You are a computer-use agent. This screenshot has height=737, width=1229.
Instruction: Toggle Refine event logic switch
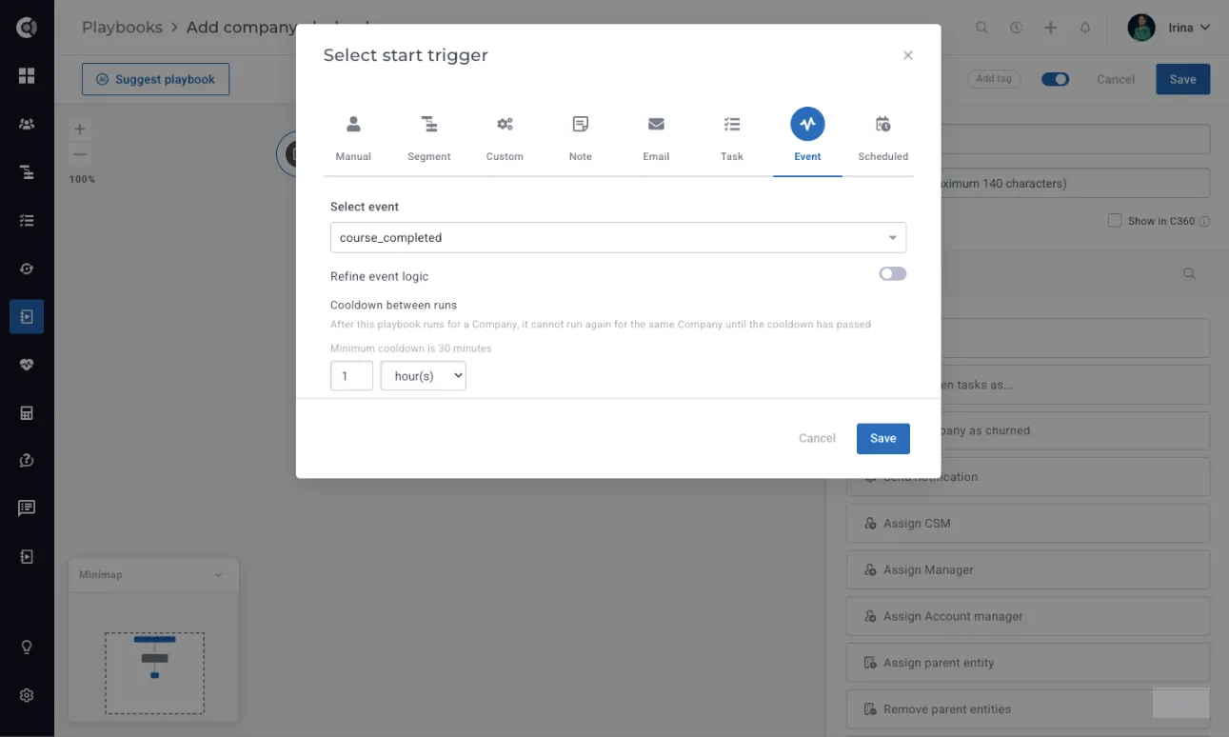click(x=893, y=274)
